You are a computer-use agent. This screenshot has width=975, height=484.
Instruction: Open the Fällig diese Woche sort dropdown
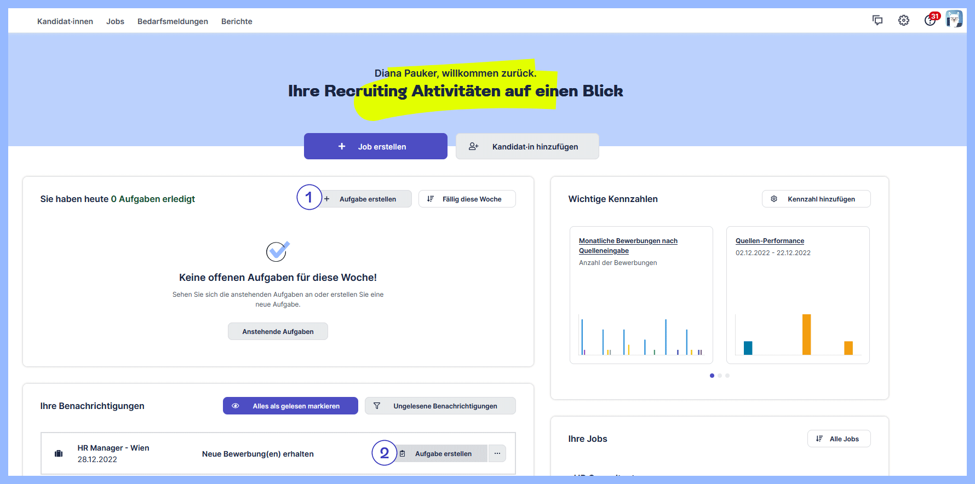(467, 199)
